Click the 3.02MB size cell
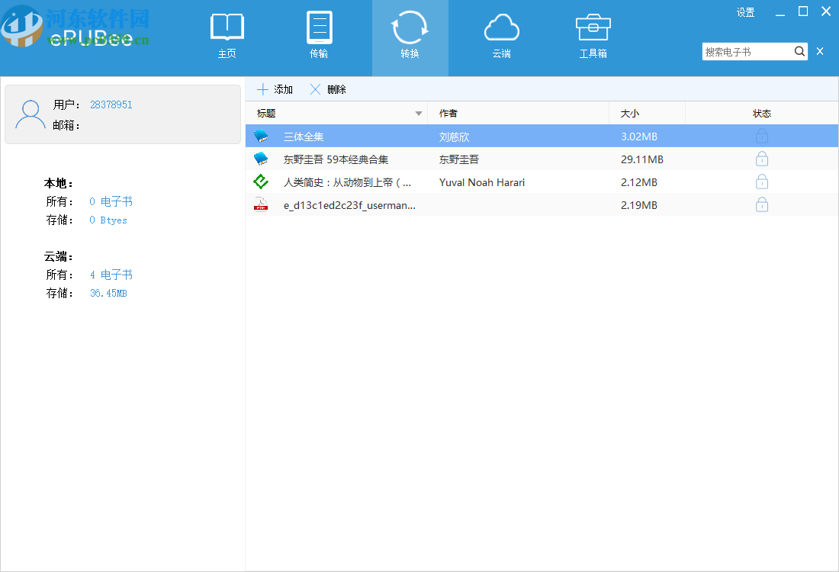 pyautogui.click(x=639, y=137)
